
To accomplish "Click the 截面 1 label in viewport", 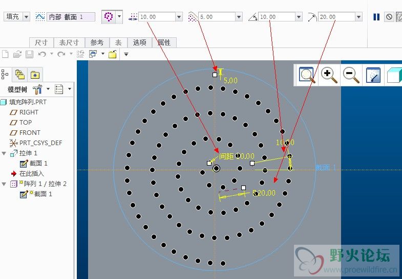I will pyautogui.click(x=325, y=168).
